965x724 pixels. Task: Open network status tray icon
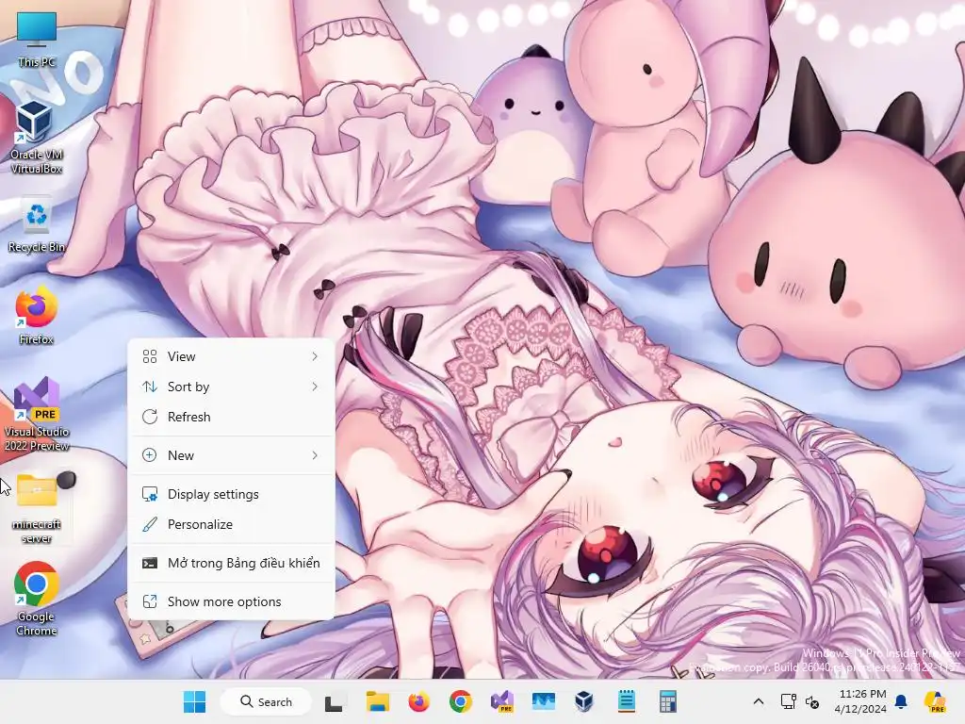point(789,701)
